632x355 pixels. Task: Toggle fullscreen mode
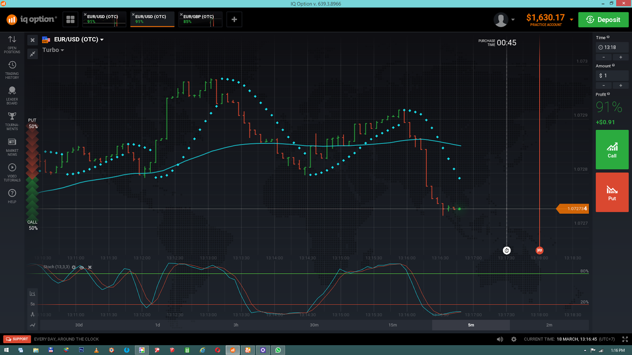click(x=625, y=339)
